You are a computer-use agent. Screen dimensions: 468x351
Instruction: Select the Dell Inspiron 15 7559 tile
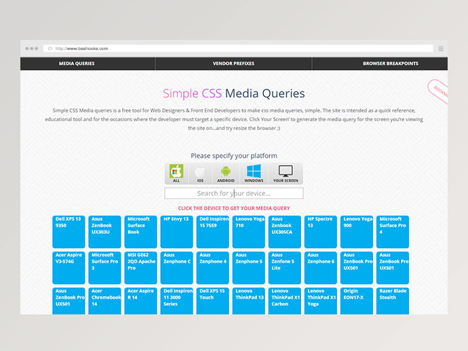click(x=213, y=232)
